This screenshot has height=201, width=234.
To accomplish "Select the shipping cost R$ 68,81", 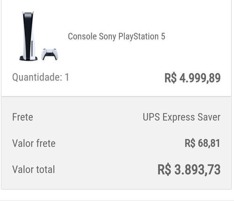I will coord(202,143).
